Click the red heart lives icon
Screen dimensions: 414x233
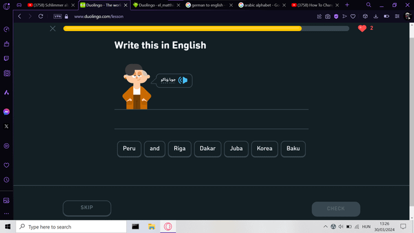click(x=362, y=28)
